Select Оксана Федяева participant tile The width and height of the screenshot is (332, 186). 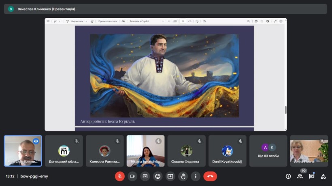tap(186, 151)
